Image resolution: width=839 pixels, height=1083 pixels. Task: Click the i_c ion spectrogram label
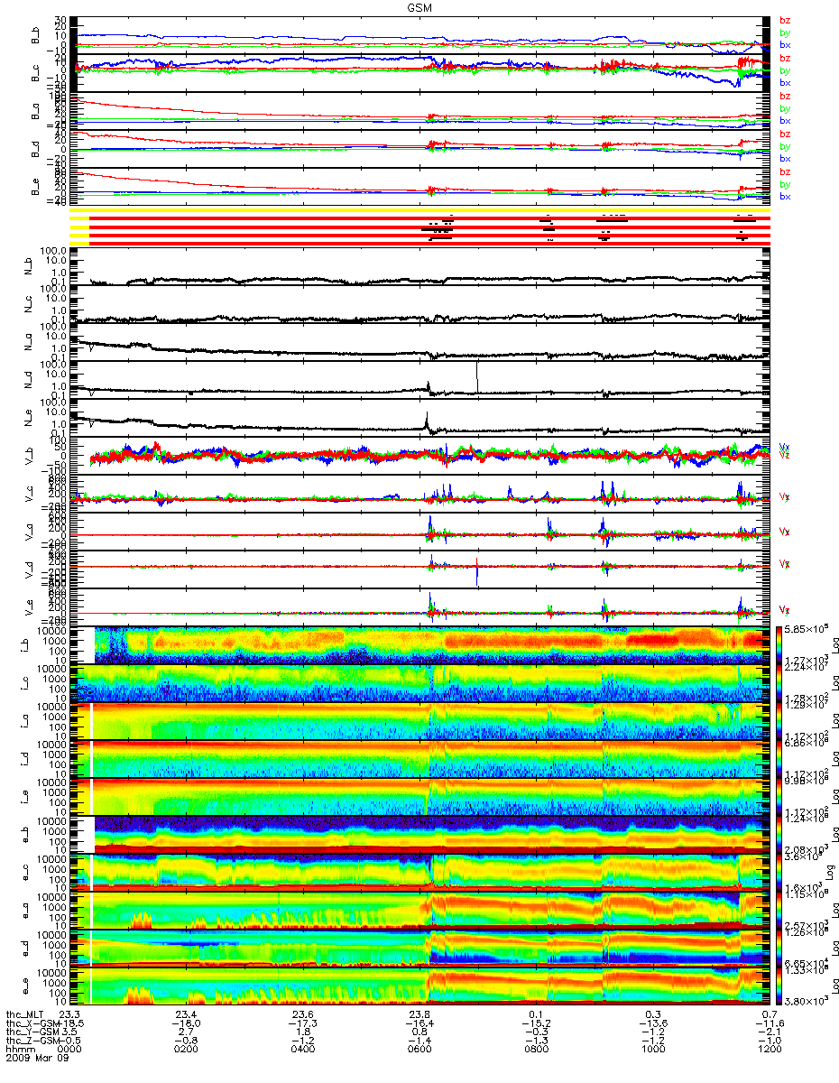(26, 684)
